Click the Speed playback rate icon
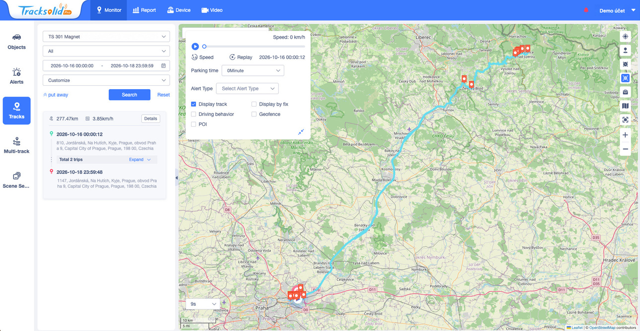The image size is (640, 331). [194, 57]
